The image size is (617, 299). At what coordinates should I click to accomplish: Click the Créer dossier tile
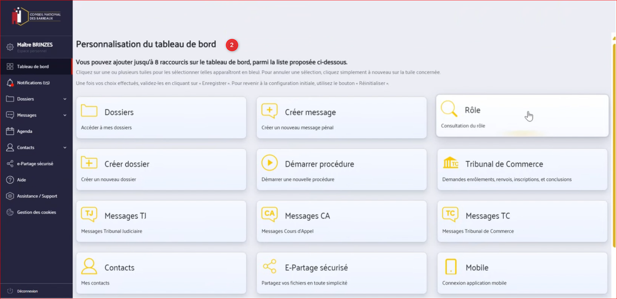pos(161,169)
